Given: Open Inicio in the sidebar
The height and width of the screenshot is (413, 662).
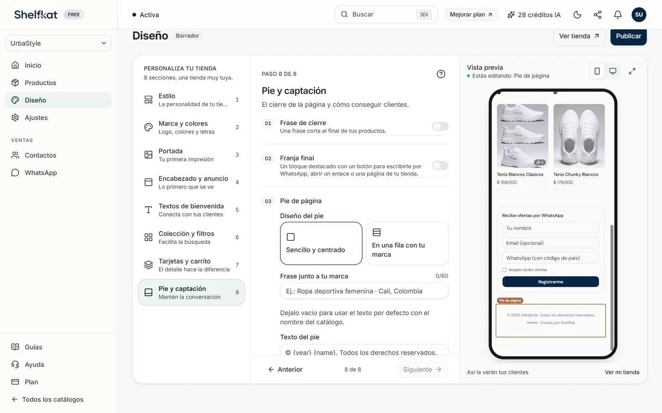Looking at the screenshot, I should (58, 65).
